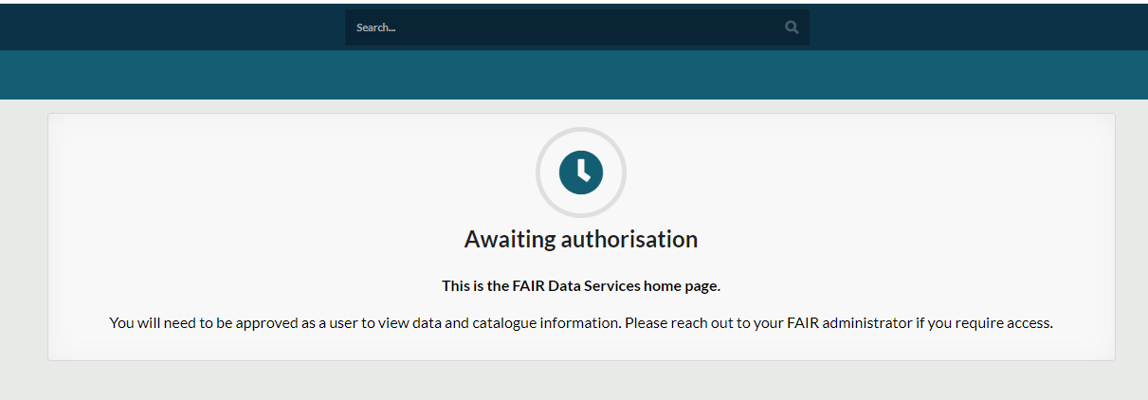Click the clock icon above the heading
This screenshot has width=1148, height=400.
click(580, 172)
